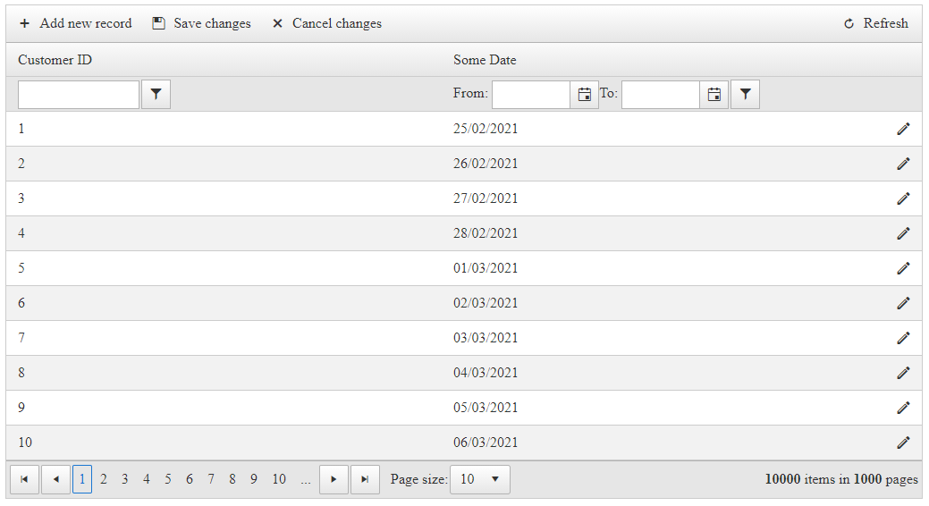This screenshot has width=929, height=506.
Task: Save changes to the grid
Action: point(202,24)
